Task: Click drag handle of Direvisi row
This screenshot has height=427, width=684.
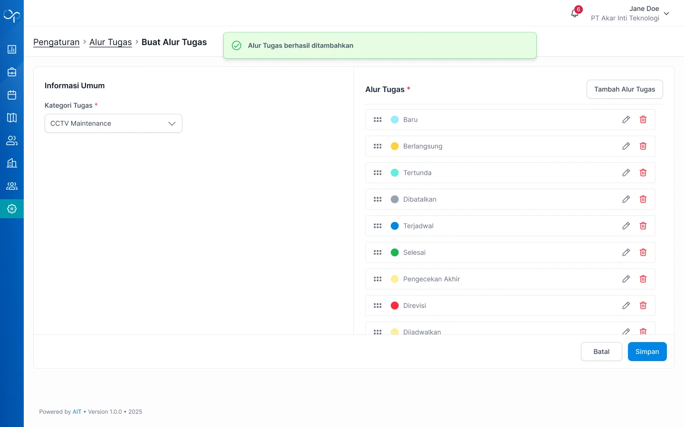Action: [378, 306]
